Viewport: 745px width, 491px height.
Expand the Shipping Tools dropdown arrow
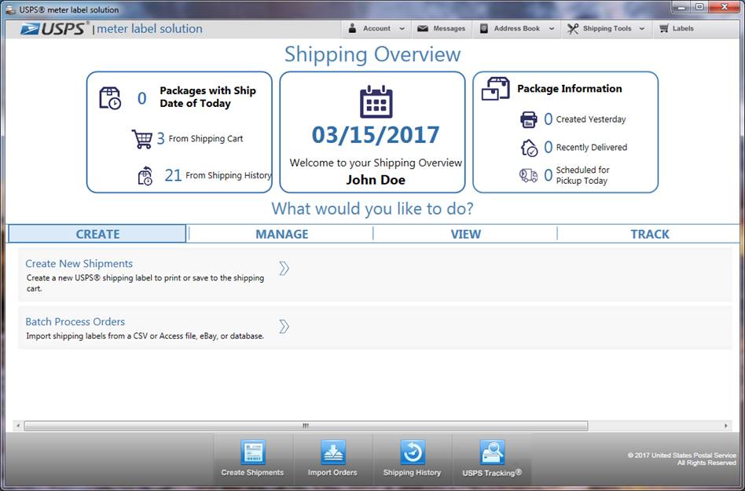pyautogui.click(x=642, y=28)
